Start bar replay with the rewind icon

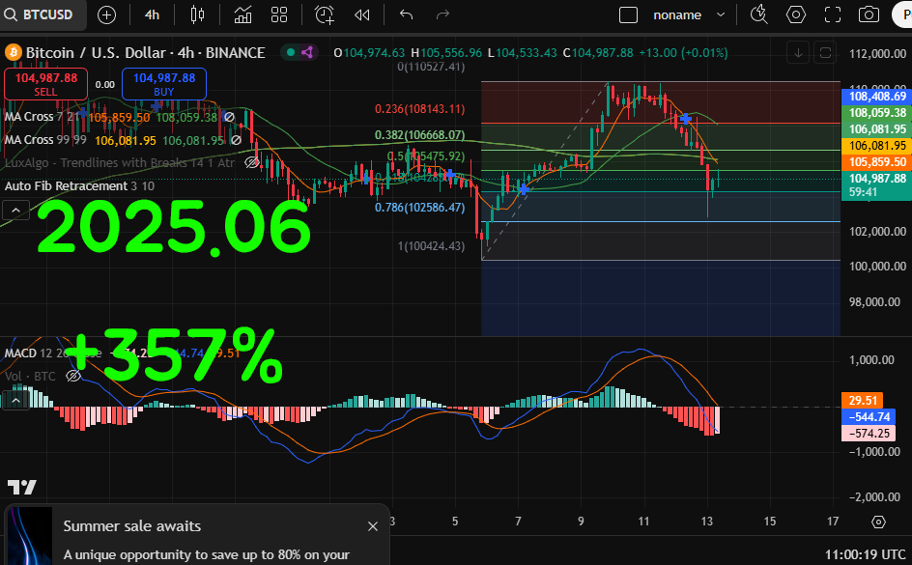click(x=361, y=15)
